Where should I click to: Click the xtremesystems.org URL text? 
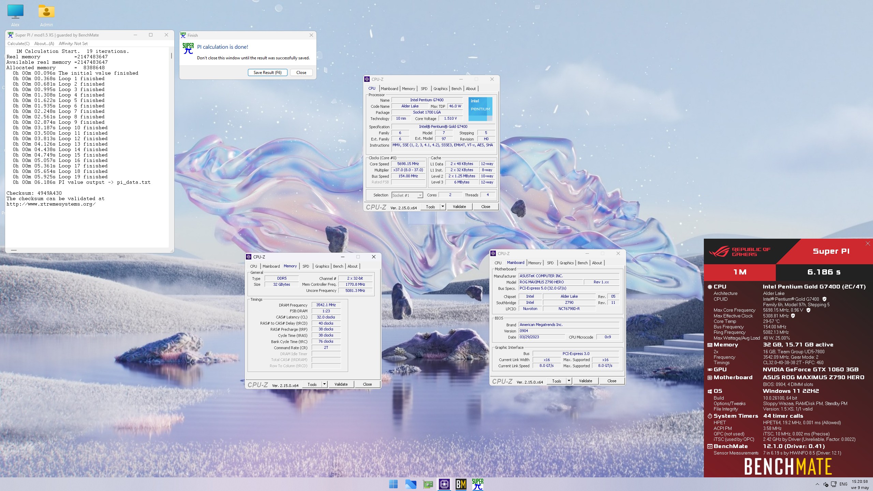coord(51,204)
